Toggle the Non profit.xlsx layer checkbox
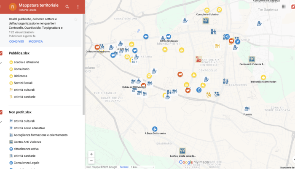The width and height of the screenshot is (295, 169). (1, 112)
